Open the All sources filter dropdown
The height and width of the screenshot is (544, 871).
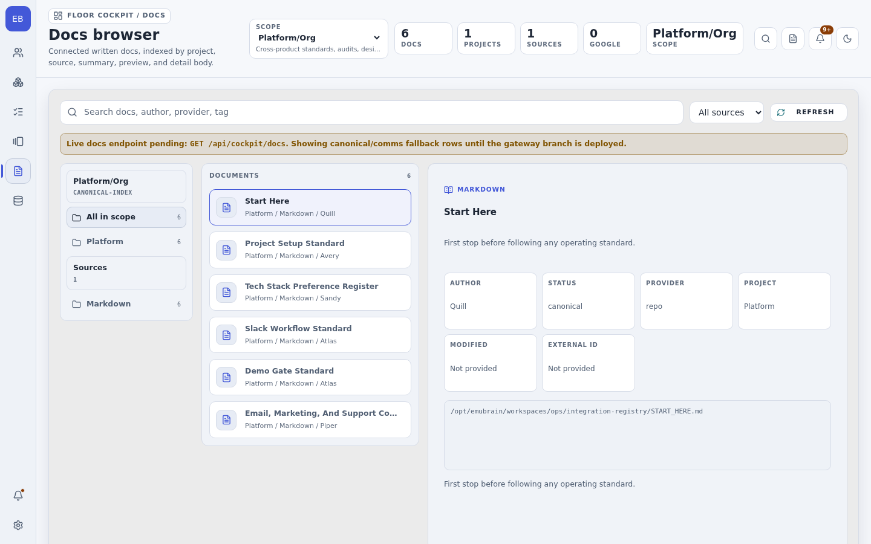click(x=726, y=112)
